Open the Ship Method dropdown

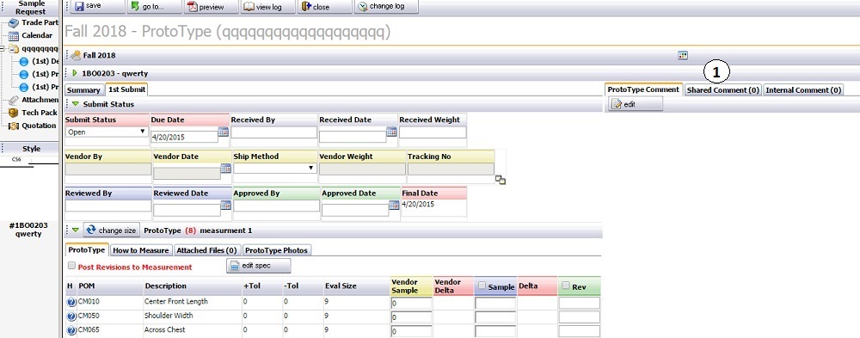click(275, 169)
